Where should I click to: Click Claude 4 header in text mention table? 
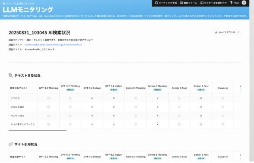pyautogui.click(x=223, y=88)
